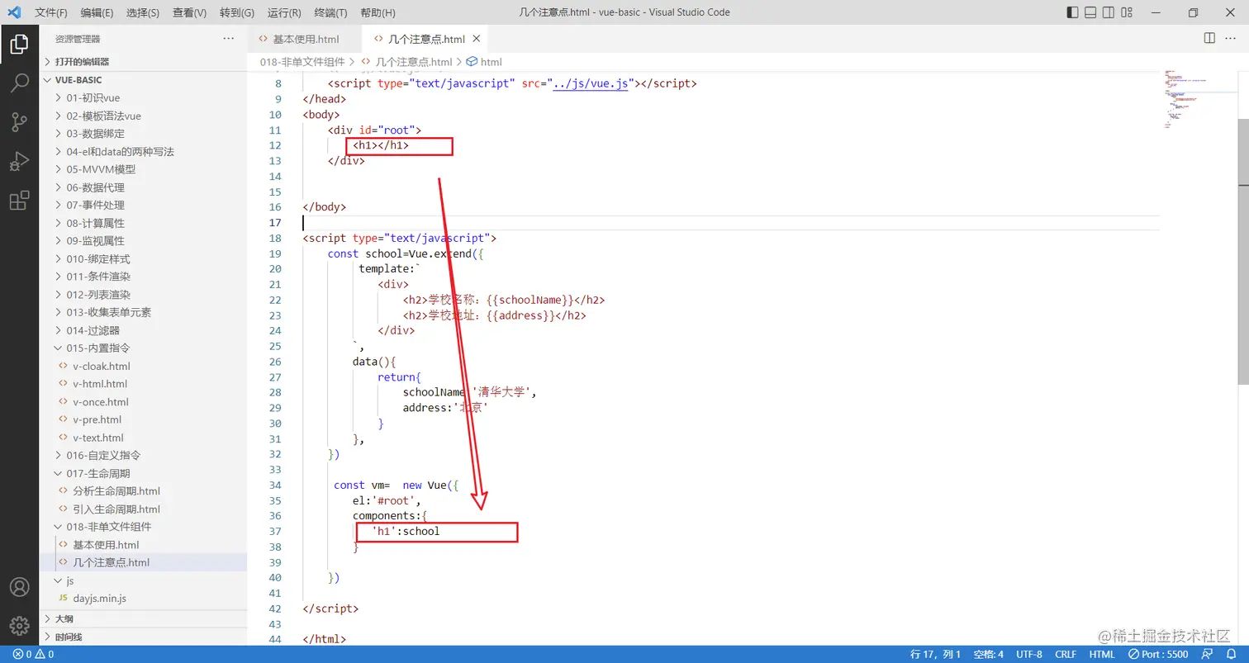
Task: Open v-html.html in the explorer
Action: pyautogui.click(x=143, y=384)
